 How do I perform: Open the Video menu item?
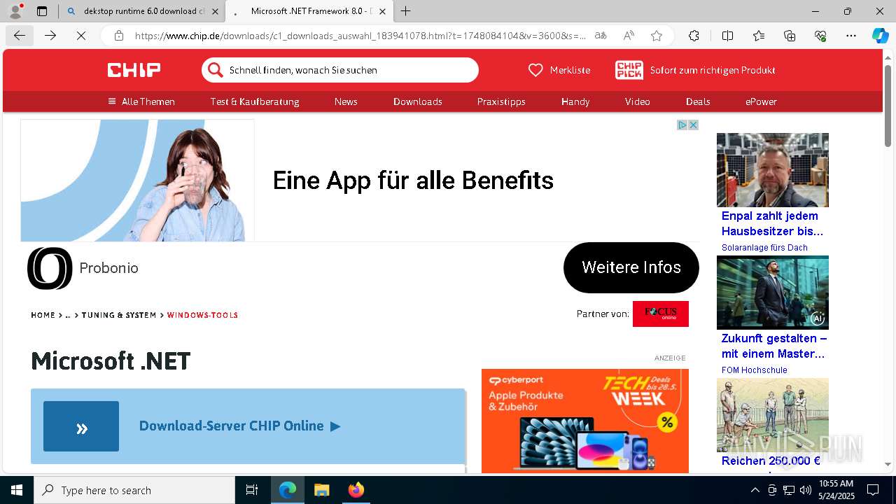click(x=638, y=101)
